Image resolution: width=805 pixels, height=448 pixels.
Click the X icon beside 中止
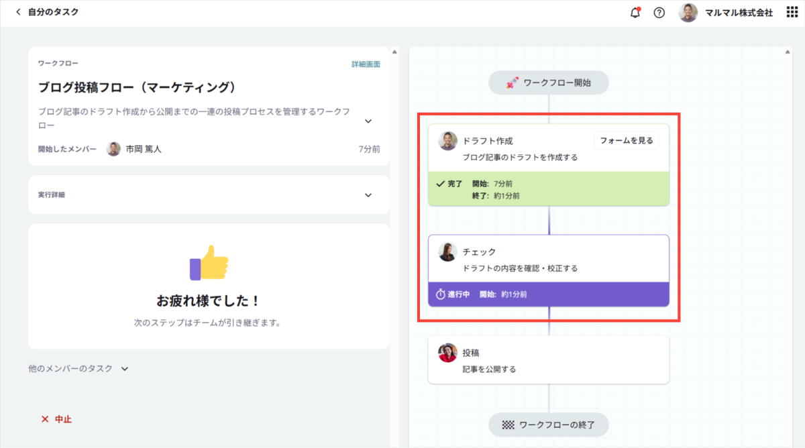pyautogui.click(x=45, y=419)
